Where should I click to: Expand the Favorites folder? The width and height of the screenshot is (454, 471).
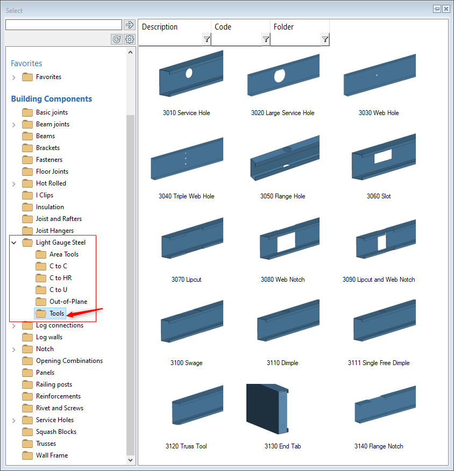(x=14, y=77)
